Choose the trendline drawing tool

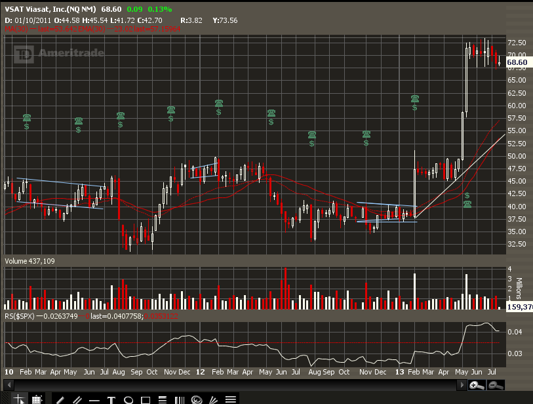(60, 399)
